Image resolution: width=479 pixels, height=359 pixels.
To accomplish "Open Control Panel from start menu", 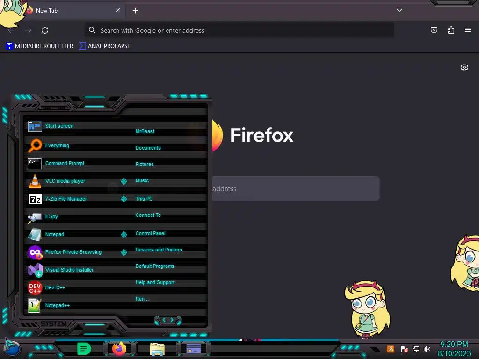I will coord(150,233).
